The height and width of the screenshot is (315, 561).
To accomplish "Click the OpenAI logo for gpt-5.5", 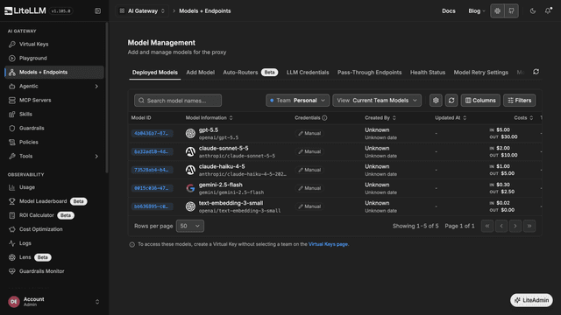I will coord(190,133).
